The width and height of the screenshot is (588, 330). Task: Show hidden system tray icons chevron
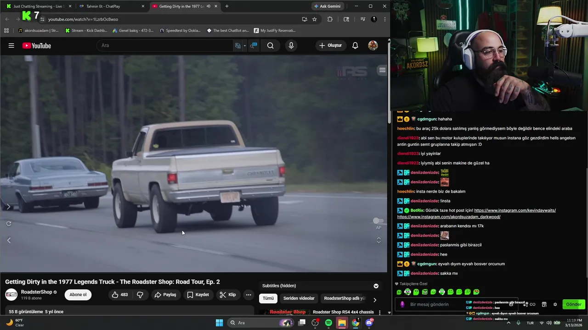(508, 323)
